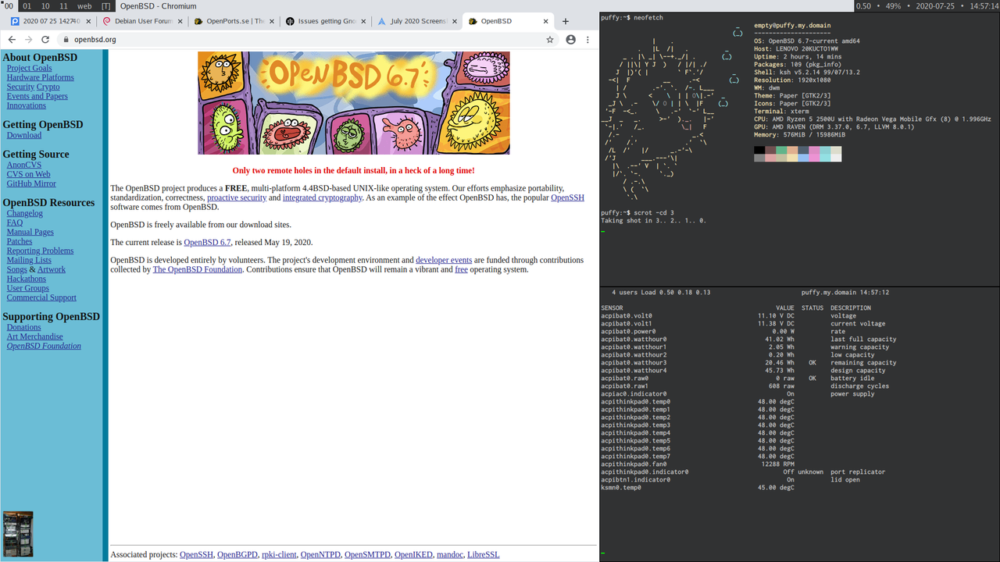Open the Download link under Getting OpenBSD
The image size is (1000, 562).
click(x=24, y=135)
